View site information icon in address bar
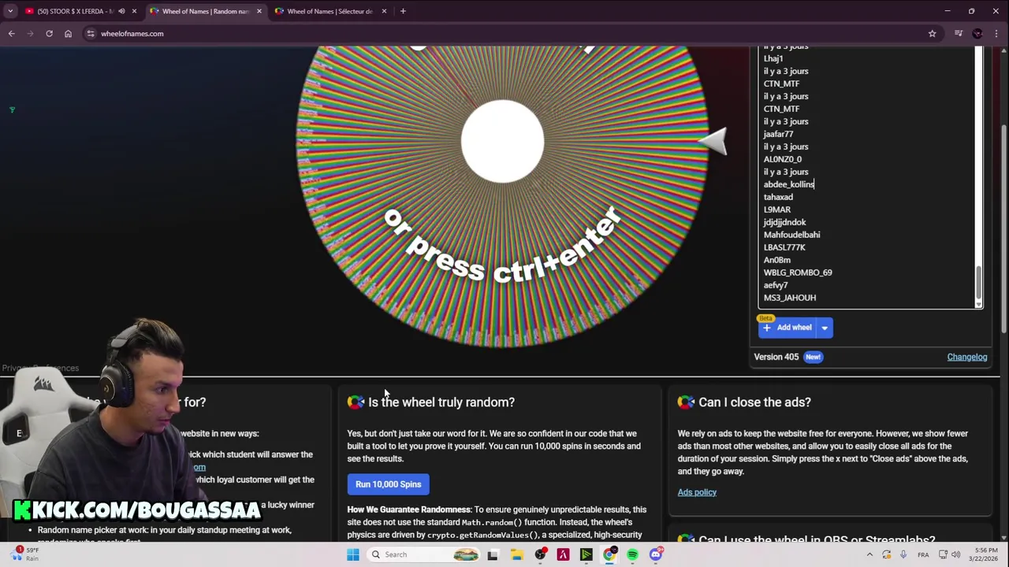This screenshot has width=1009, height=567. (91, 33)
